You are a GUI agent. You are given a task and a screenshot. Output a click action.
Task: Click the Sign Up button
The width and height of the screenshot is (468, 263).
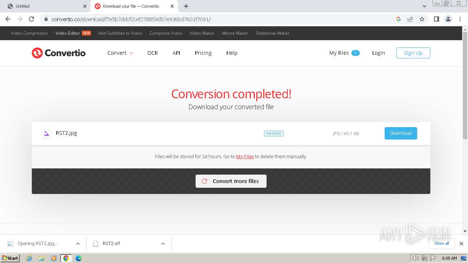pos(413,53)
